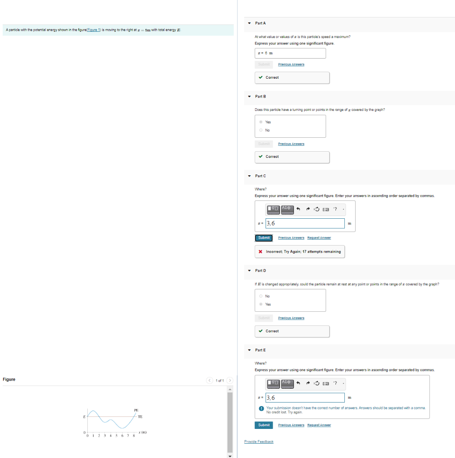Open Previous Answers for Part A
The height and width of the screenshot is (458, 455).
[291, 64]
